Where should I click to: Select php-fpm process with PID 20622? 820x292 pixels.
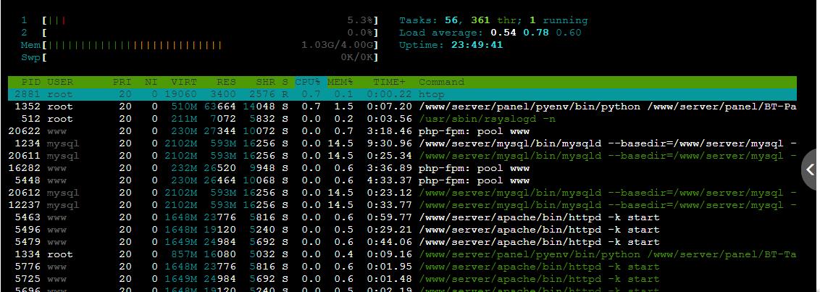point(402,131)
